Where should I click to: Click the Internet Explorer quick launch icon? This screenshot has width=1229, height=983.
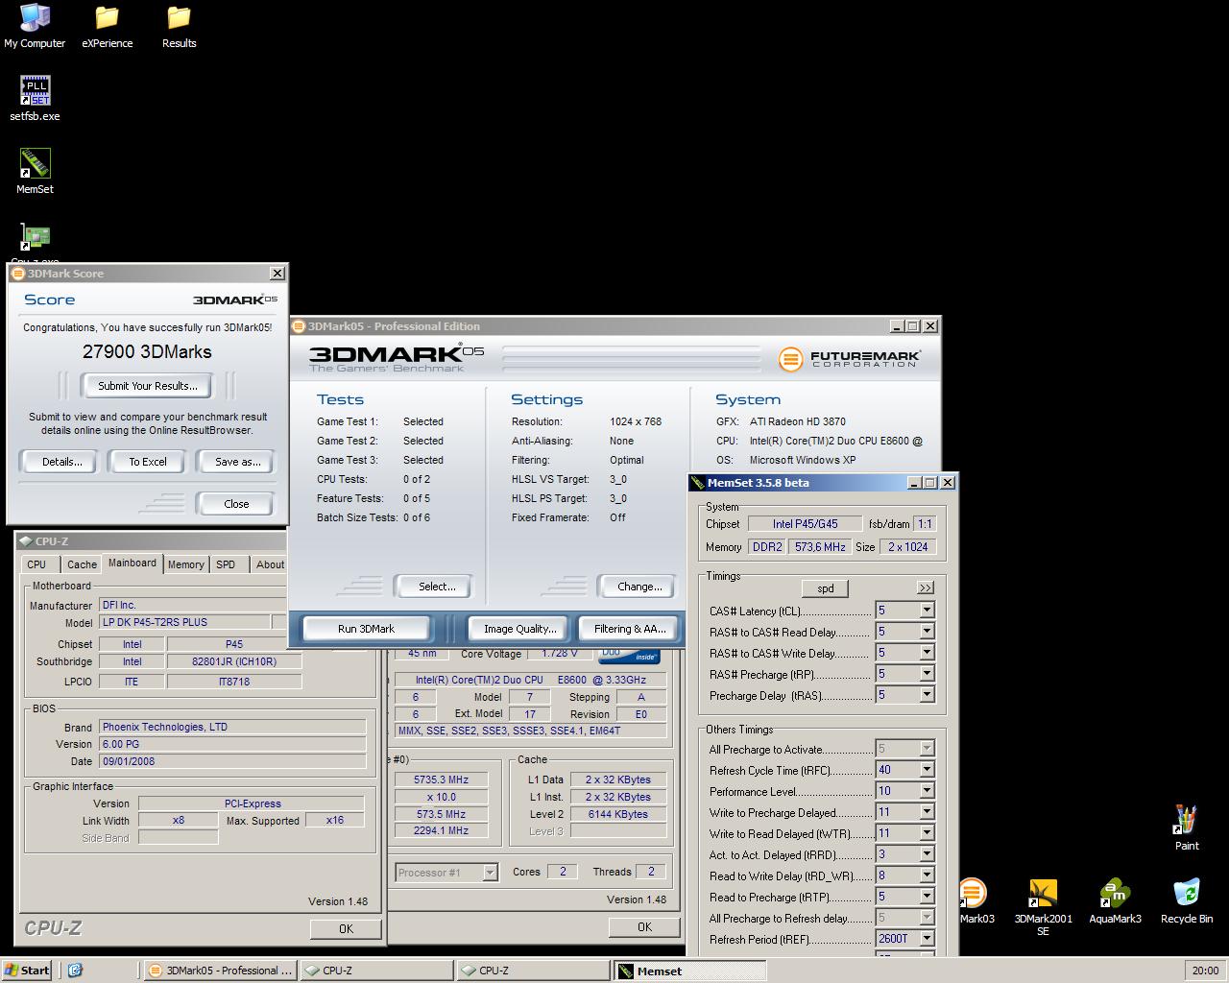tap(75, 971)
